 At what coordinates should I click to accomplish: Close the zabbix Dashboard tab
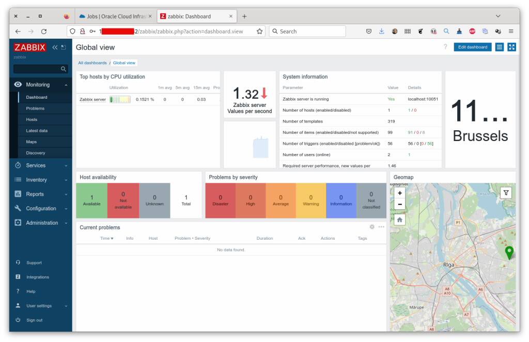231,16
